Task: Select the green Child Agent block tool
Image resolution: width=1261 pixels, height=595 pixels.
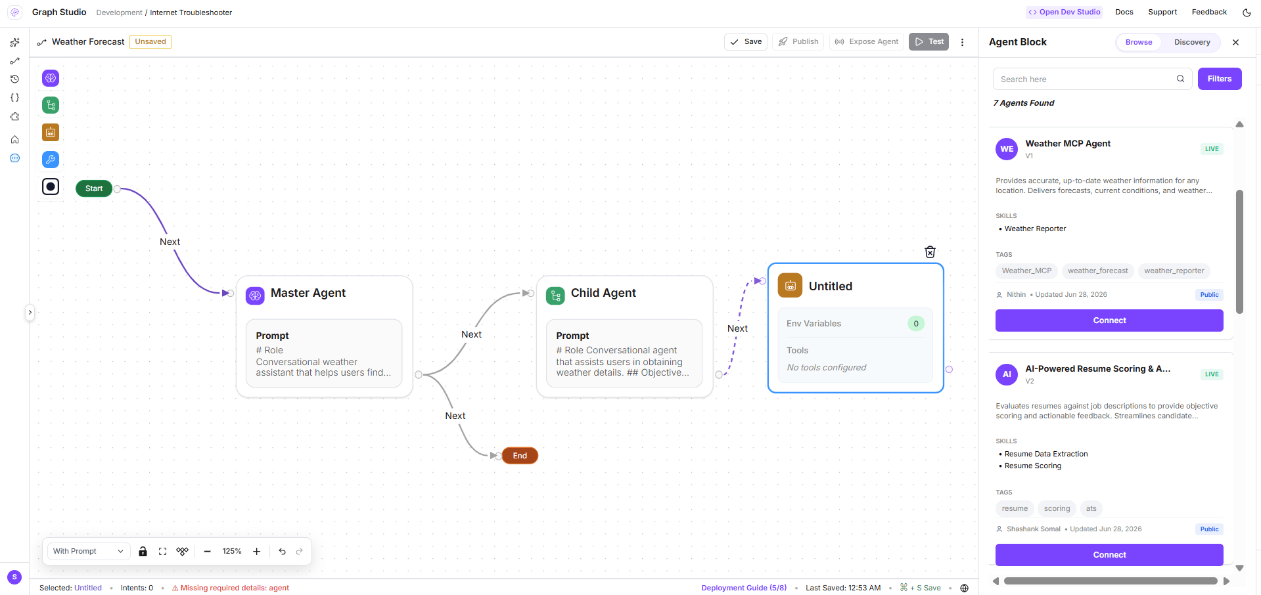Action: pos(51,105)
